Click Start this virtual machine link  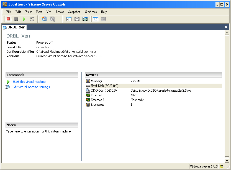coord(29,82)
